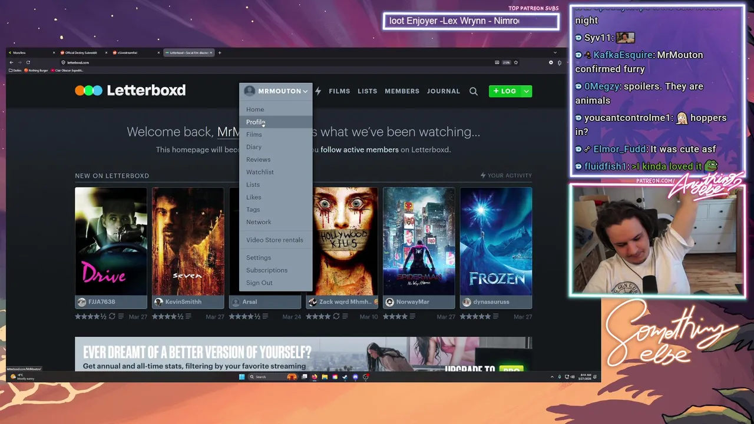Open the Drive movie poster

pos(111,241)
